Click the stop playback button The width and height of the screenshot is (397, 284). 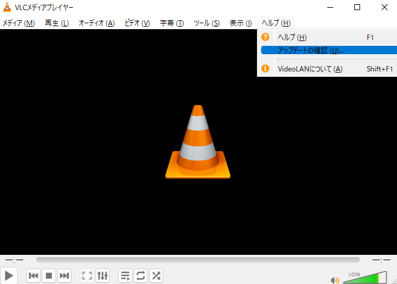(x=49, y=276)
